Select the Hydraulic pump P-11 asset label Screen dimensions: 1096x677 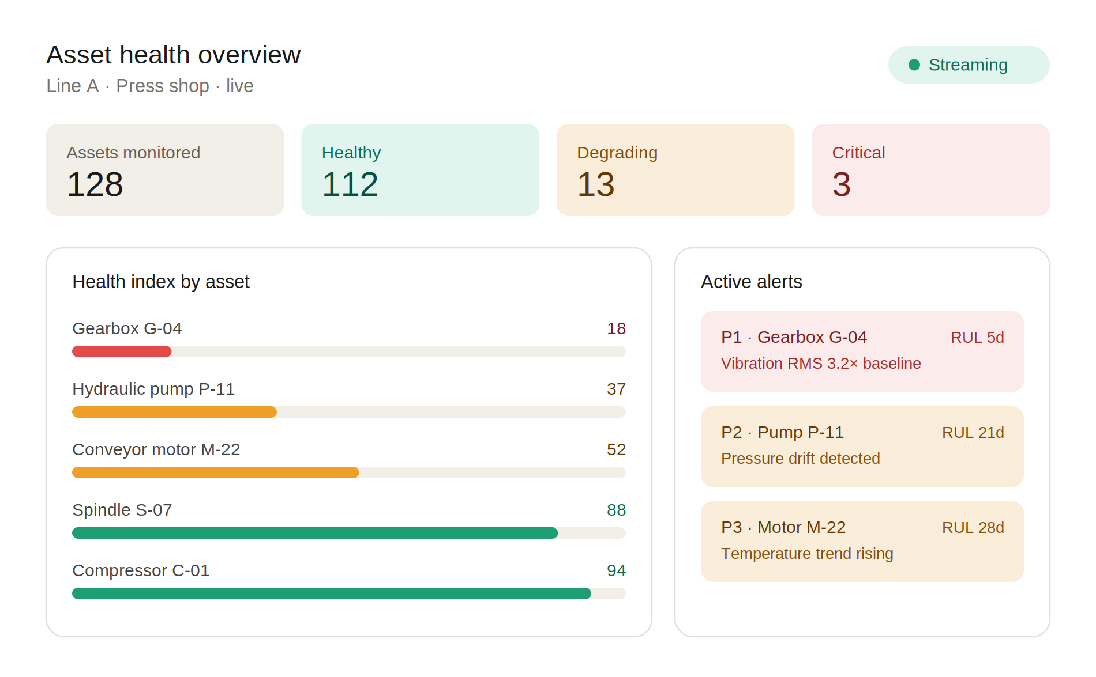[153, 389]
